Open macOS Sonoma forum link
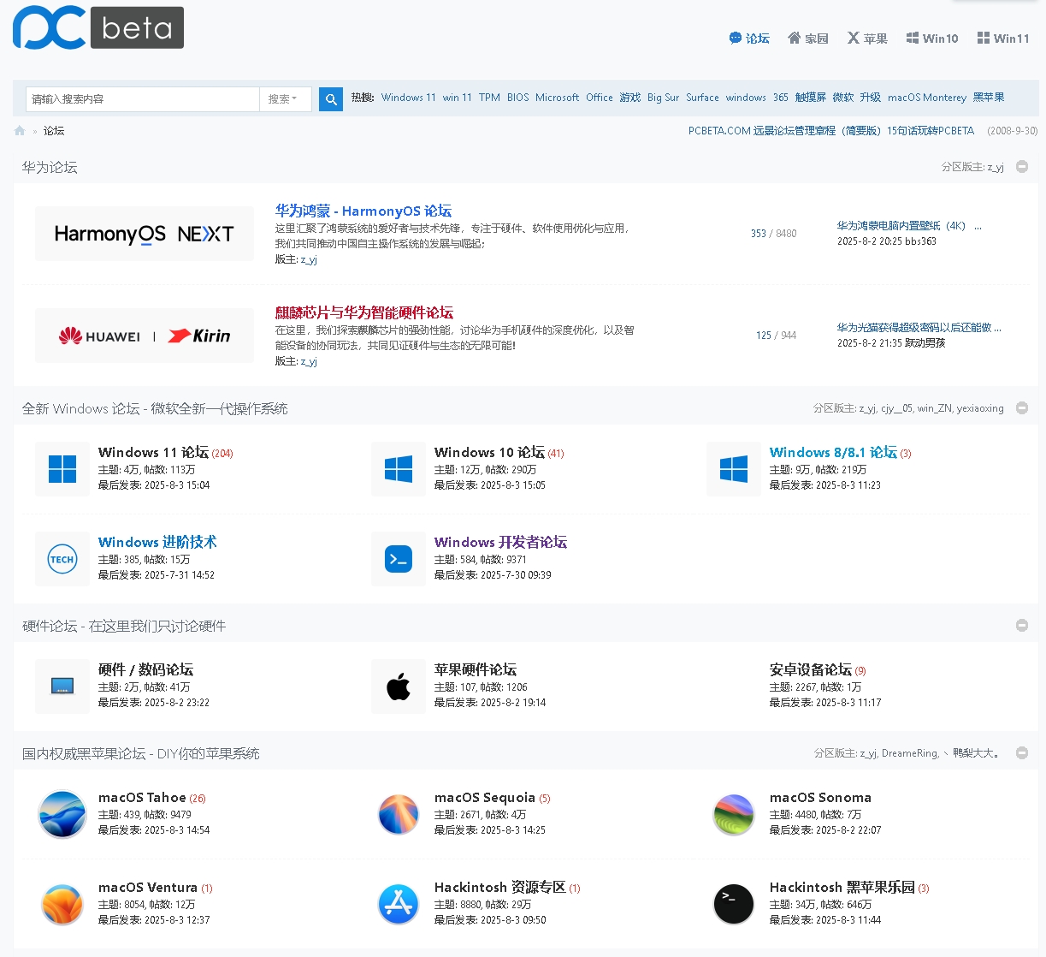The image size is (1046, 957). pyautogui.click(x=820, y=797)
